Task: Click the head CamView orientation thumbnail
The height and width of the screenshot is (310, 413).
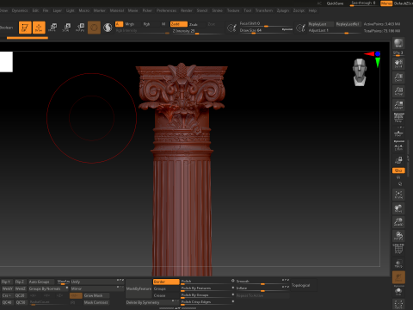Action: pos(360,72)
